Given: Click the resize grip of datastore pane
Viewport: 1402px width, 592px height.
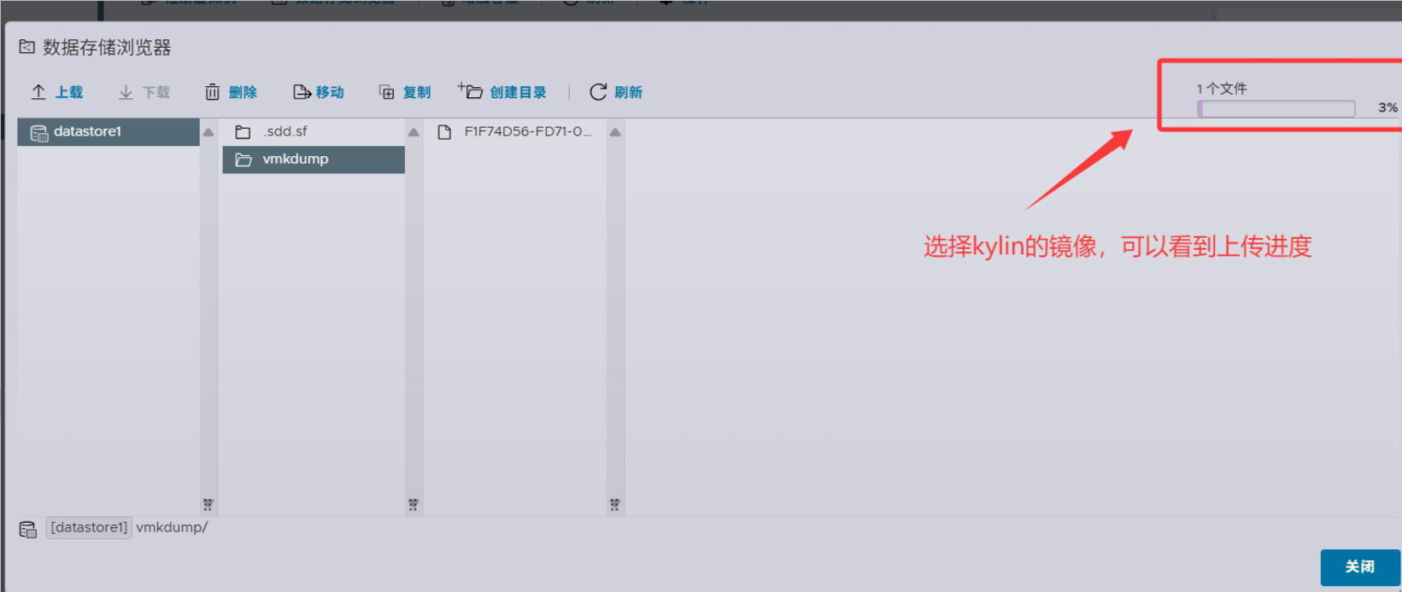Looking at the screenshot, I should point(208,504).
